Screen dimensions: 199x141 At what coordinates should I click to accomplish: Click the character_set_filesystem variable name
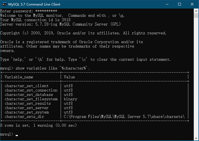coord(31,99)
